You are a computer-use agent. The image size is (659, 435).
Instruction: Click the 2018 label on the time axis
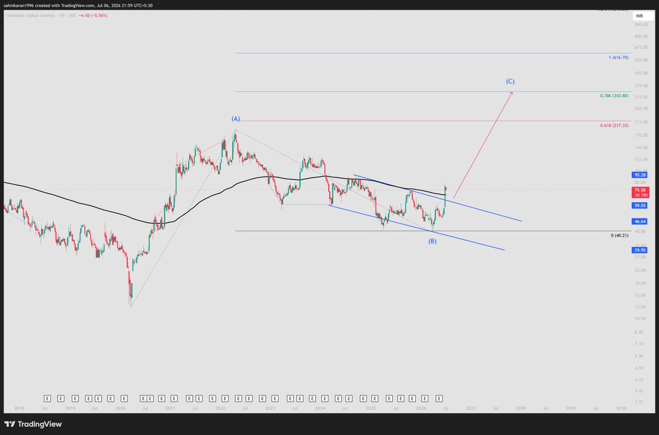20,408
